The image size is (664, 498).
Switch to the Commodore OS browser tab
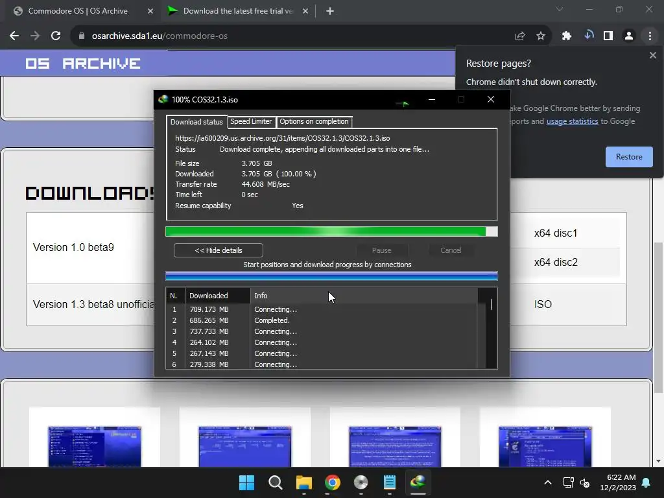click(x=78, y=11)
